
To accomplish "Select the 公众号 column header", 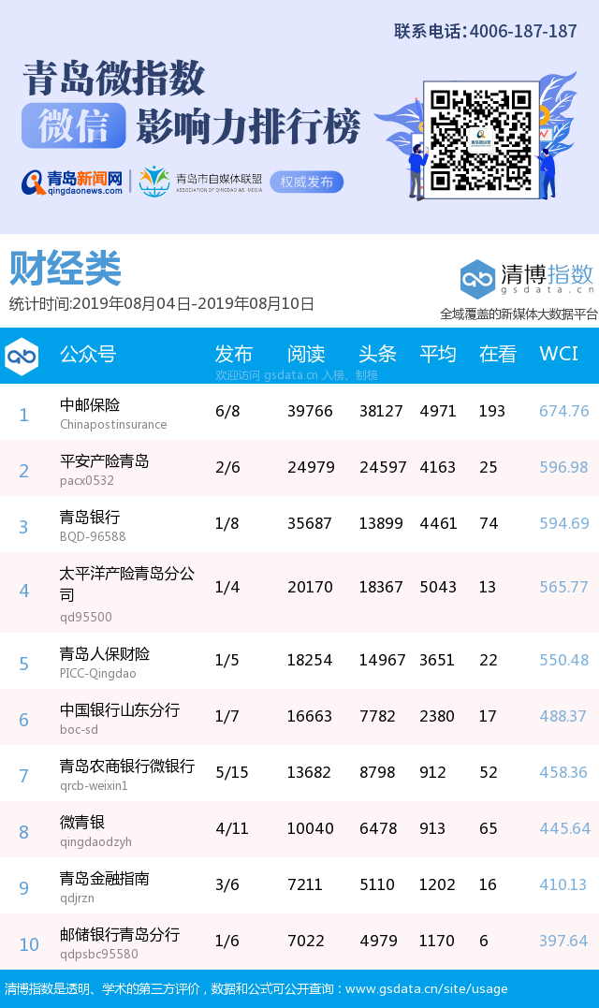I will point(88,354).
